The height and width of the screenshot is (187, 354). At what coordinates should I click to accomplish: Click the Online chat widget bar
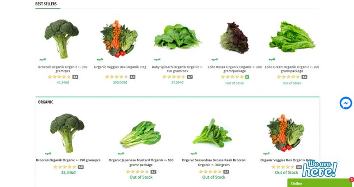coord(320,183)
